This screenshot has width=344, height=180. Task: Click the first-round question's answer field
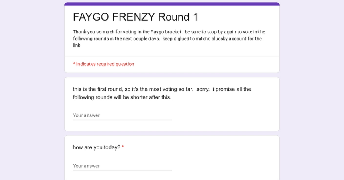(x=122, y=115)
